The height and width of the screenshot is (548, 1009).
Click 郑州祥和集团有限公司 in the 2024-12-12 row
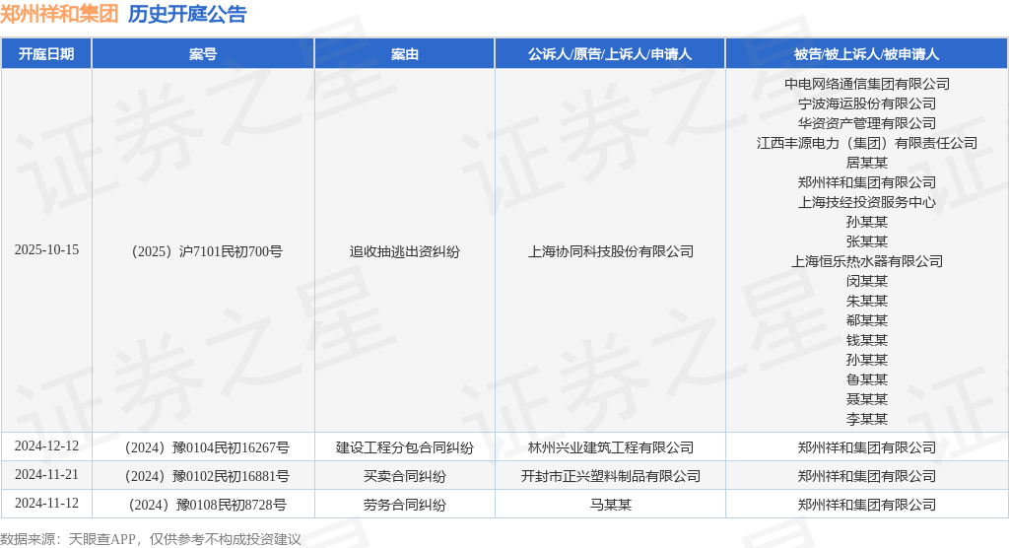pyautogui.click(x=867, y=447)
